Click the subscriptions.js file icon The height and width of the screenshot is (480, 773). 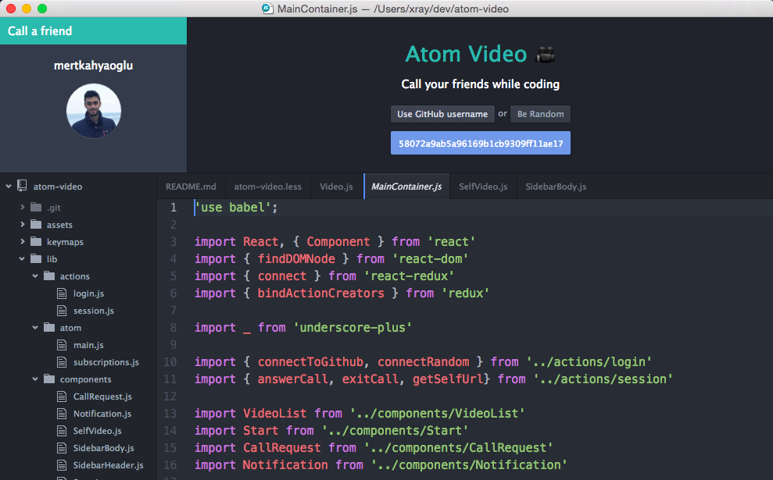(62, 362)
